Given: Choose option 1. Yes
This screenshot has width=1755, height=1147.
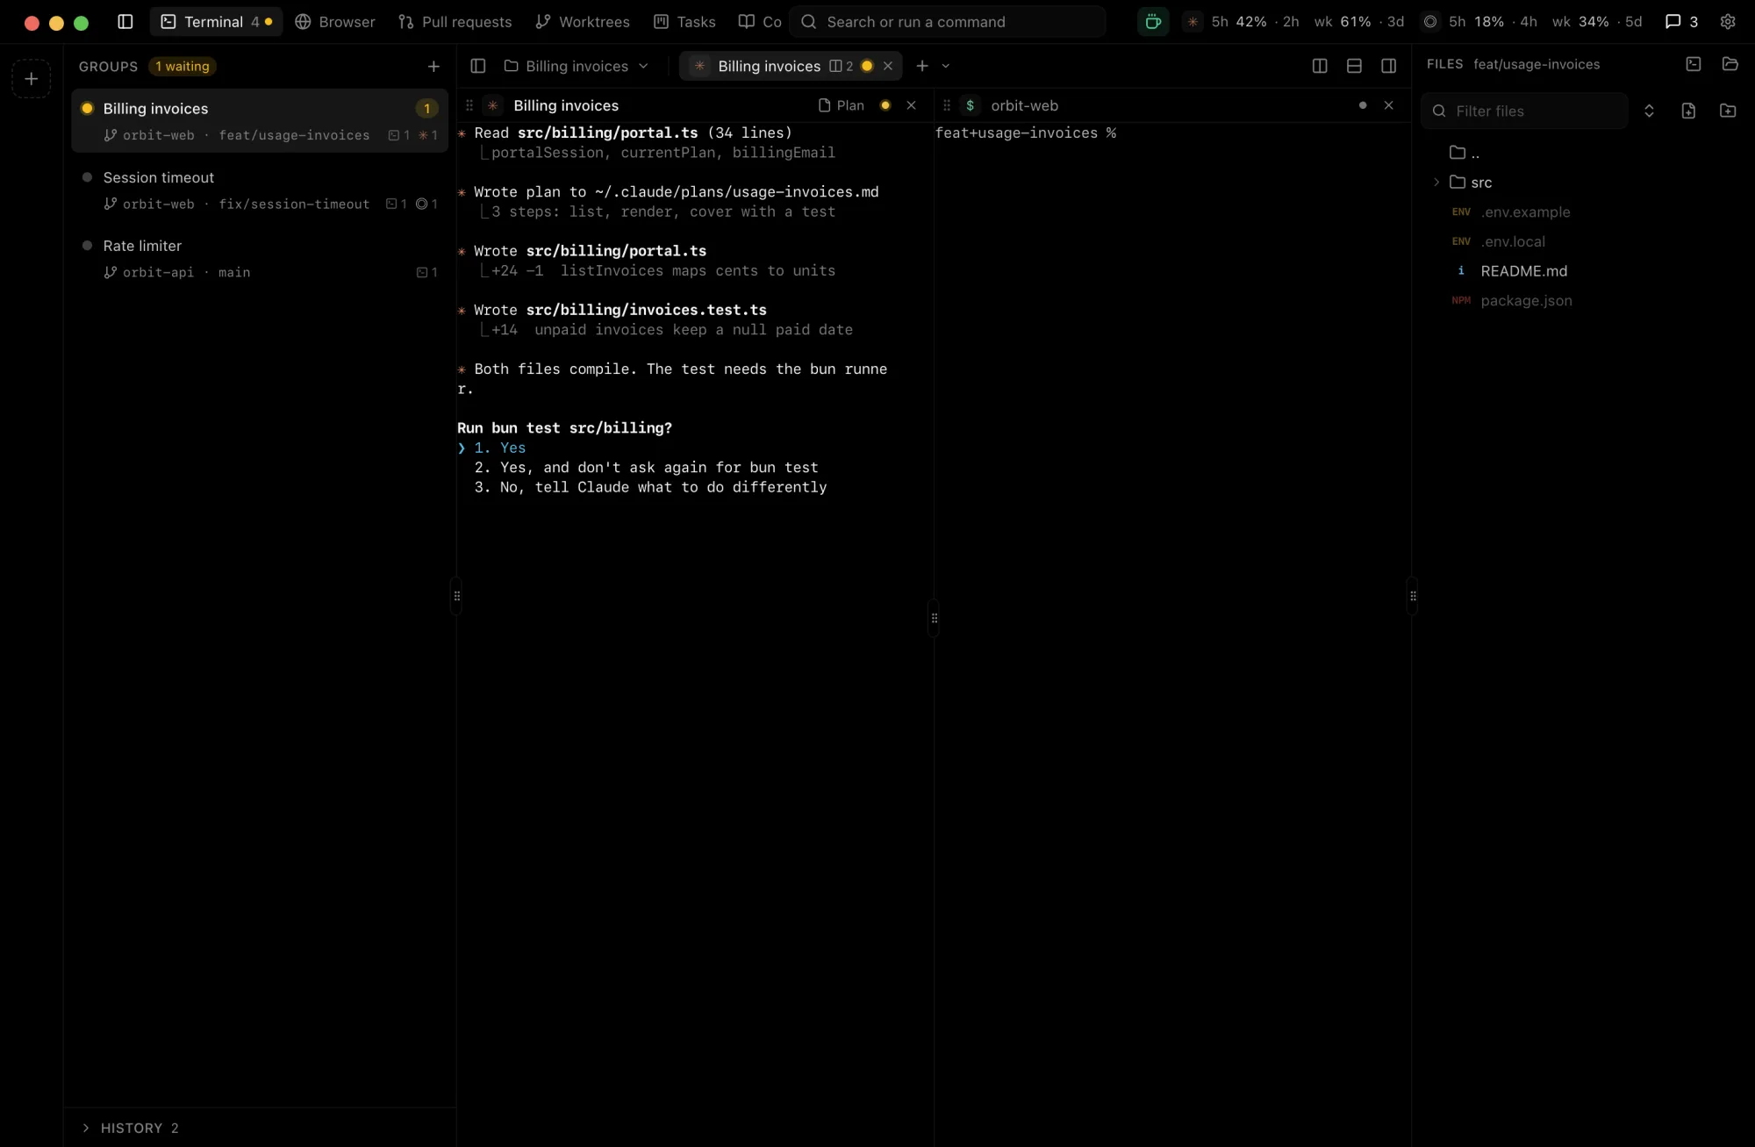Looking at the screenshot, I should [500, 448].
